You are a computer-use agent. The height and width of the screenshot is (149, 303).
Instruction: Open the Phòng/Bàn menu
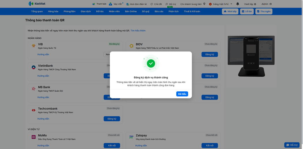[69, 12]
